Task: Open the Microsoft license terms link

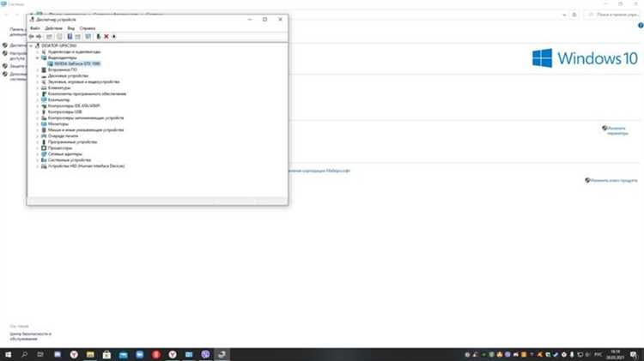Action: tap(320, 171)
